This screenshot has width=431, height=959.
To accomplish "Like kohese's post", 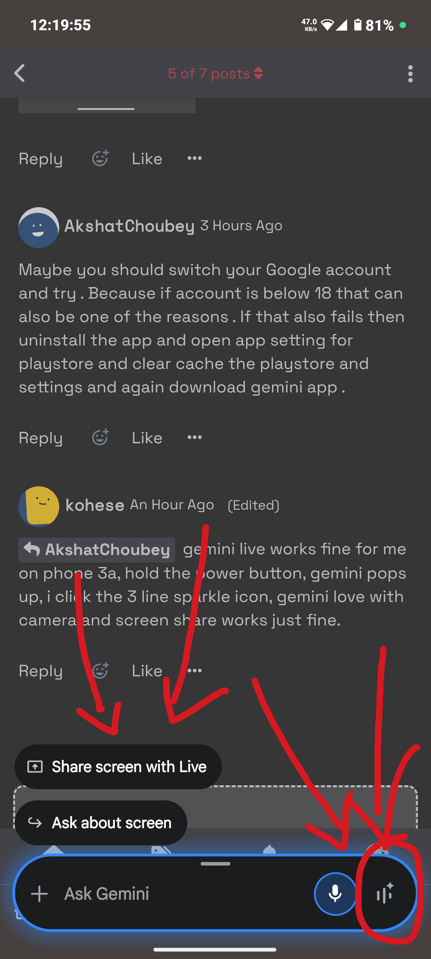I will click(147, 671).
